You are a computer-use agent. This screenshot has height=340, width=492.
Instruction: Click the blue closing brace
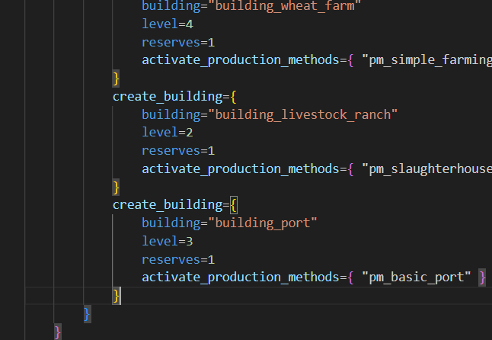coord(88,313)
